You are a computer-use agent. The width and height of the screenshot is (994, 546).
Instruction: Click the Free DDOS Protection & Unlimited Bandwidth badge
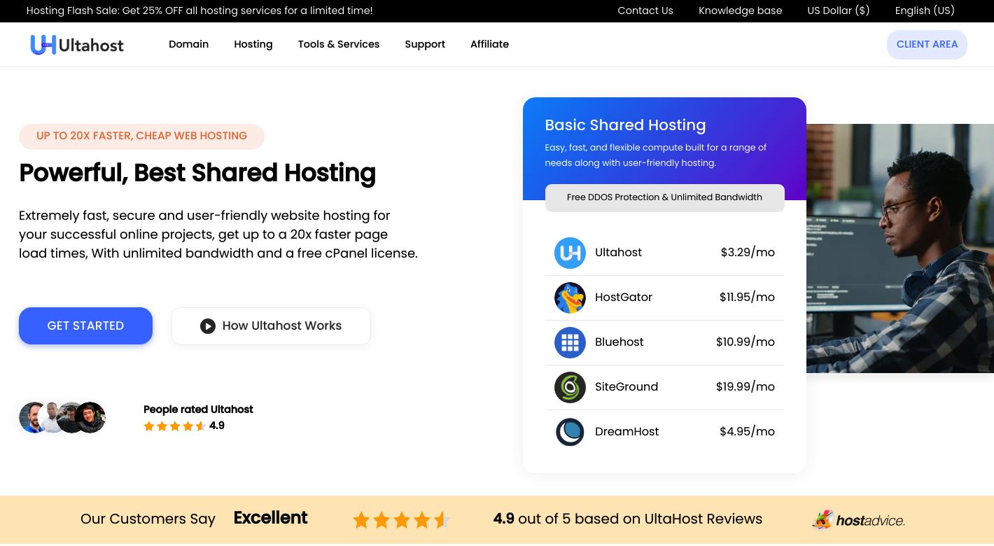click(x=664, y=197)
